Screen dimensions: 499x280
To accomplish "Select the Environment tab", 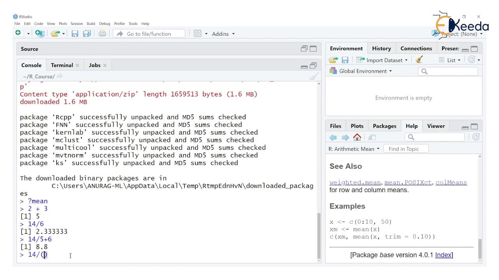I will coord(346,48).
